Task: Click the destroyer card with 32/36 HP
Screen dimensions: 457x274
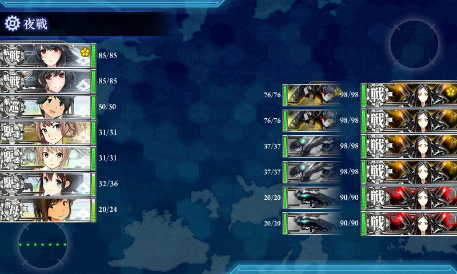Action: (48, 184)
